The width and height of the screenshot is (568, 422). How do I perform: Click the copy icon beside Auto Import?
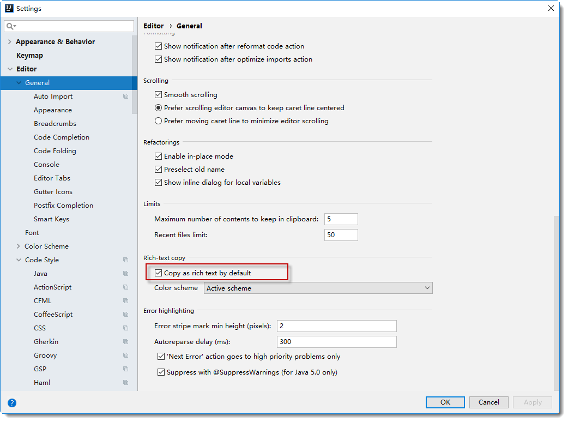pyautogui.click(x=126, y=97)
